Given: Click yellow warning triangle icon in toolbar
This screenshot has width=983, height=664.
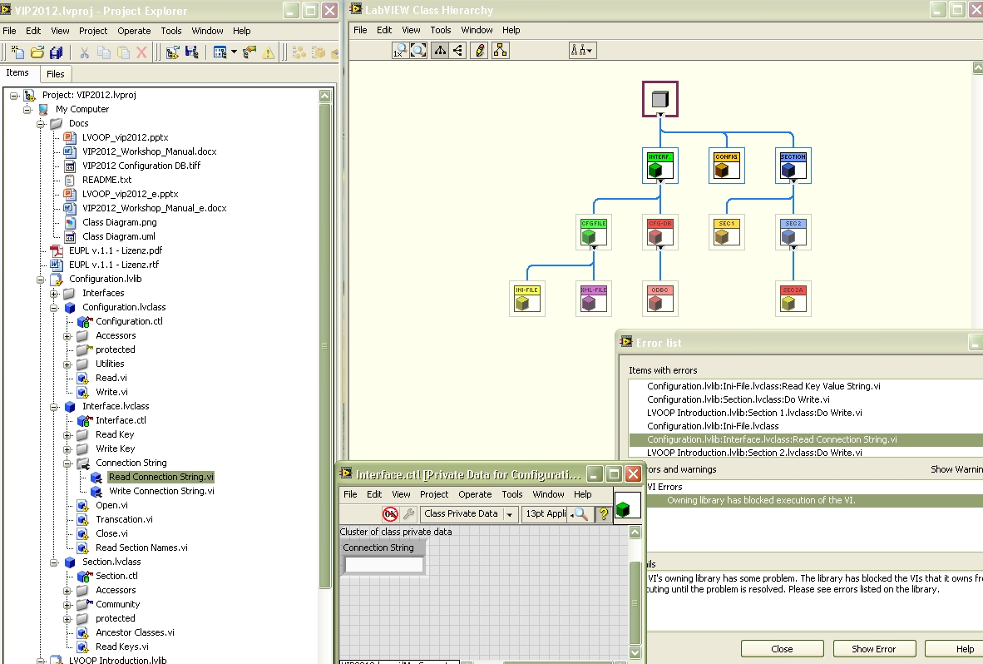Looking at the screenshot, I should [269, 52].
